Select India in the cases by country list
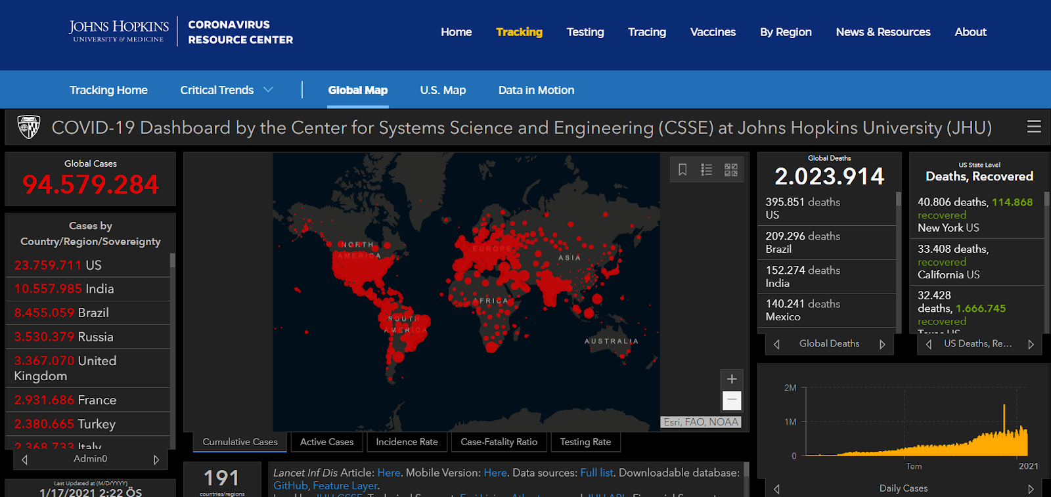This screenshot has height=497, width=1051. tap(88, 289)
